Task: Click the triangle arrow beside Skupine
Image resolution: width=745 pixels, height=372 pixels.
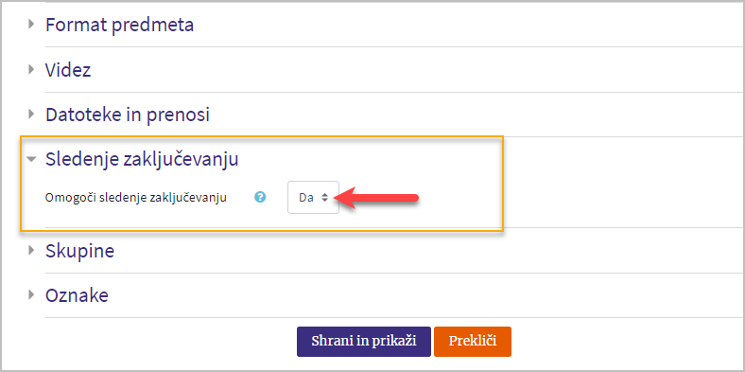Action: coord(31,250)
